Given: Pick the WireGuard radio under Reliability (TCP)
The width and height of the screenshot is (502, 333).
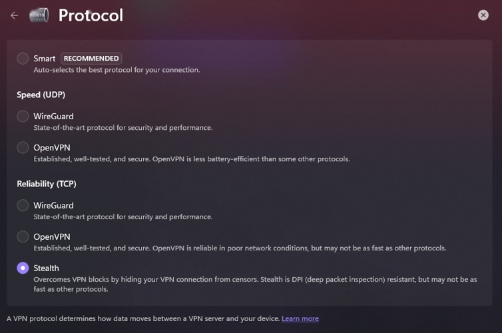Looking at the screenshot, I should coord(23,206).
